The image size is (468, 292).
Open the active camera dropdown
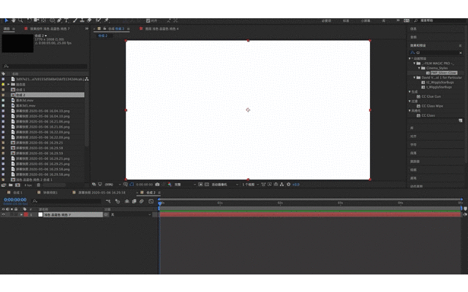[224, 185]
